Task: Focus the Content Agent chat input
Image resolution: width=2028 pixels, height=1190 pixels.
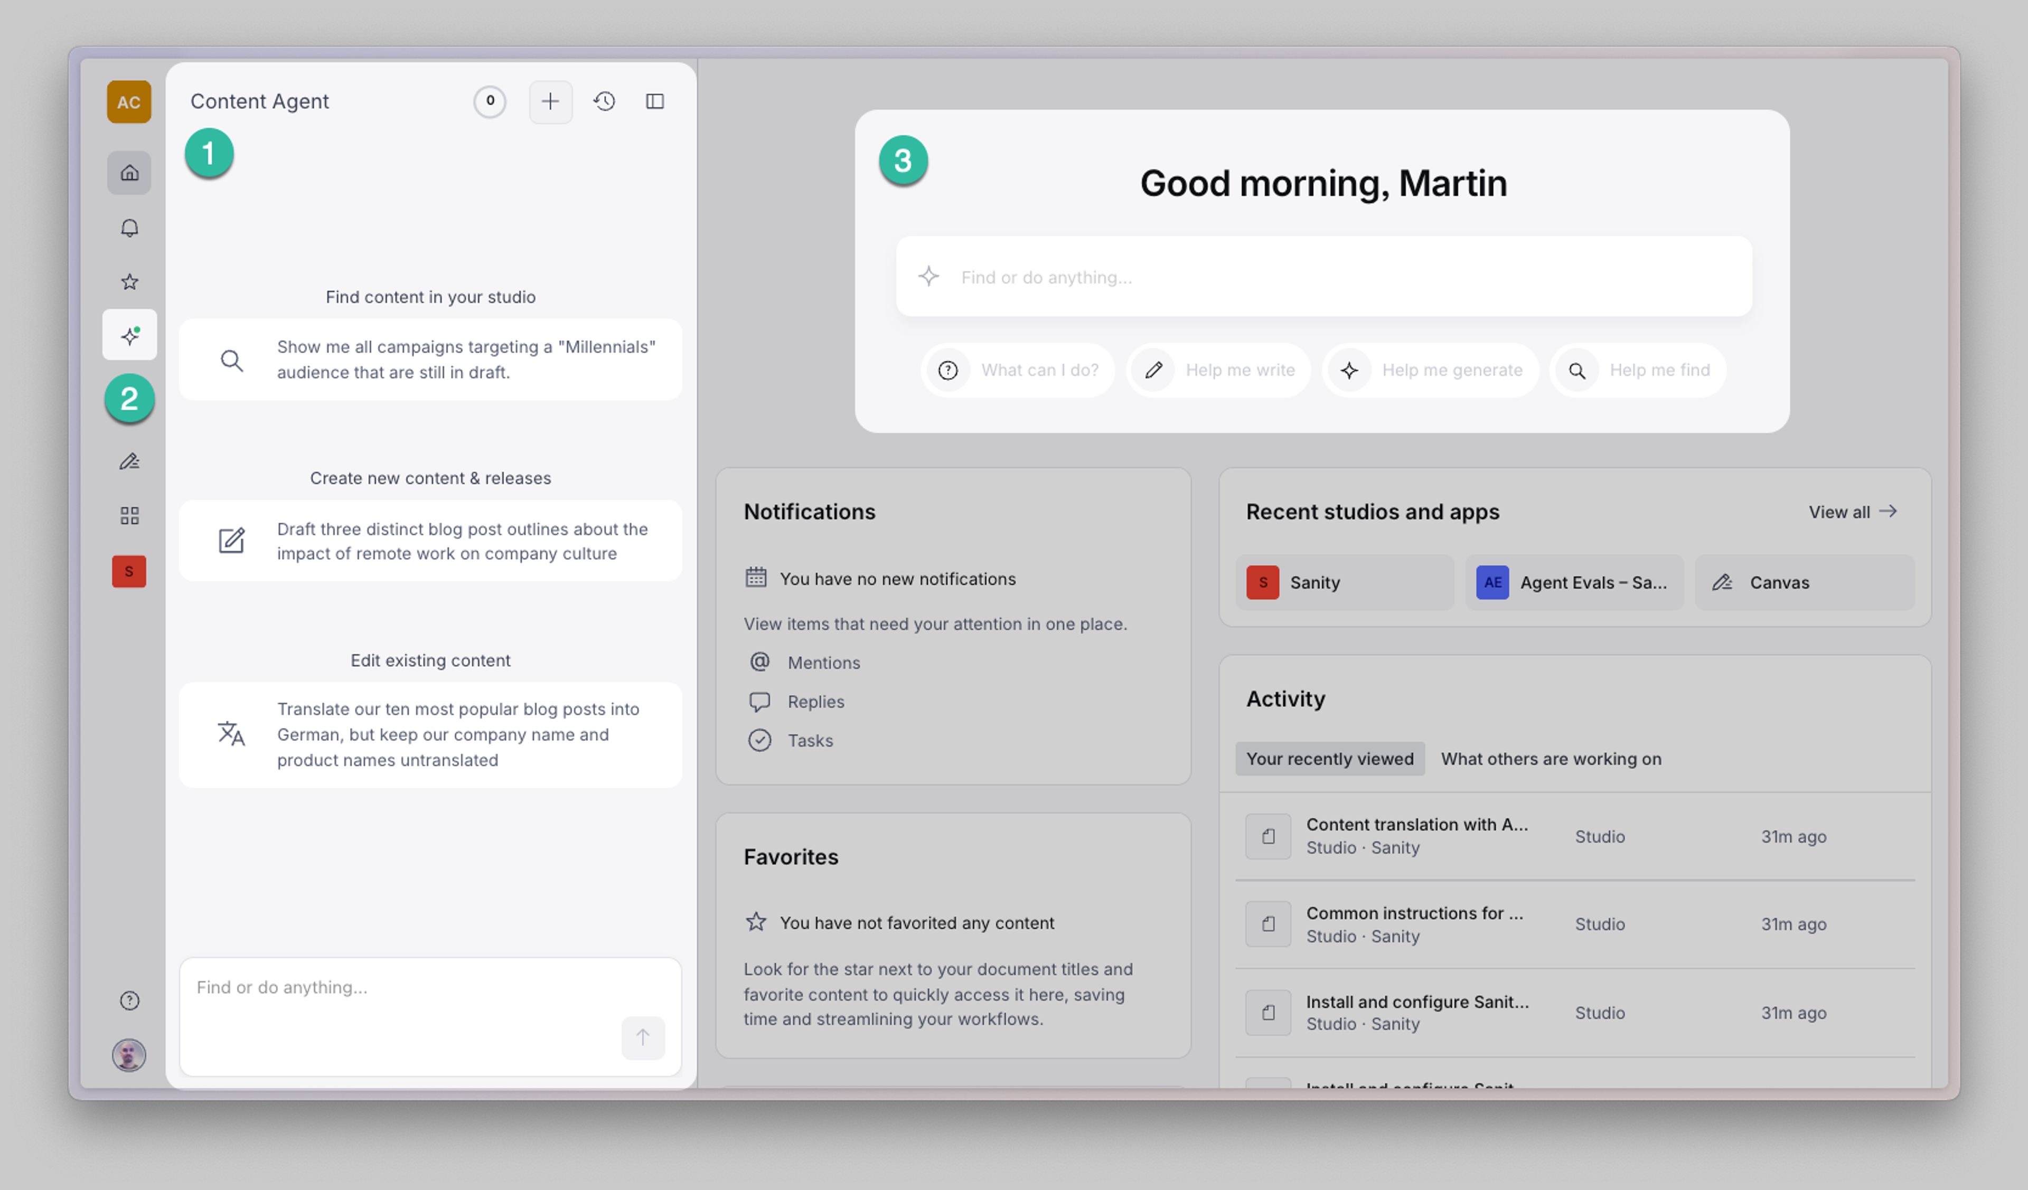Action: [430, 1017]
